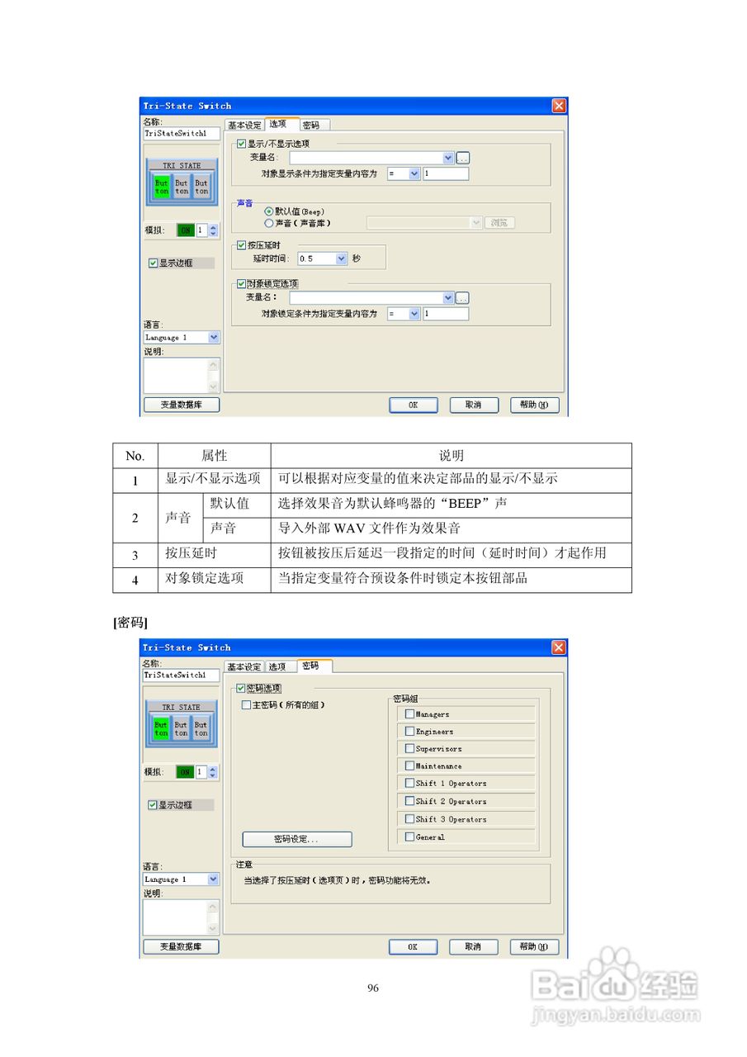Open the 变量数据库 variable database

181,405
